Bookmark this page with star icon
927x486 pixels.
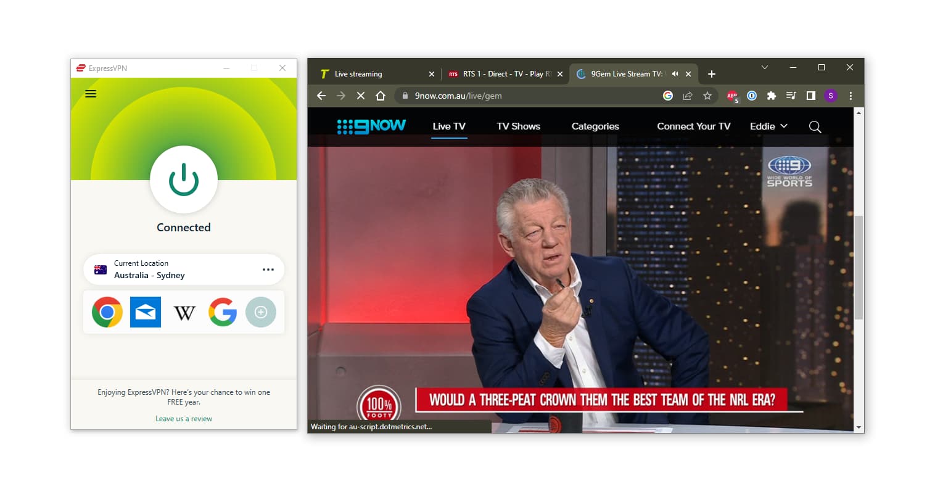pyautogui.click(x=707, y=96)
